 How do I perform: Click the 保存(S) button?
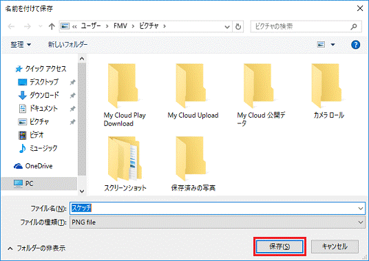[280, 247]
